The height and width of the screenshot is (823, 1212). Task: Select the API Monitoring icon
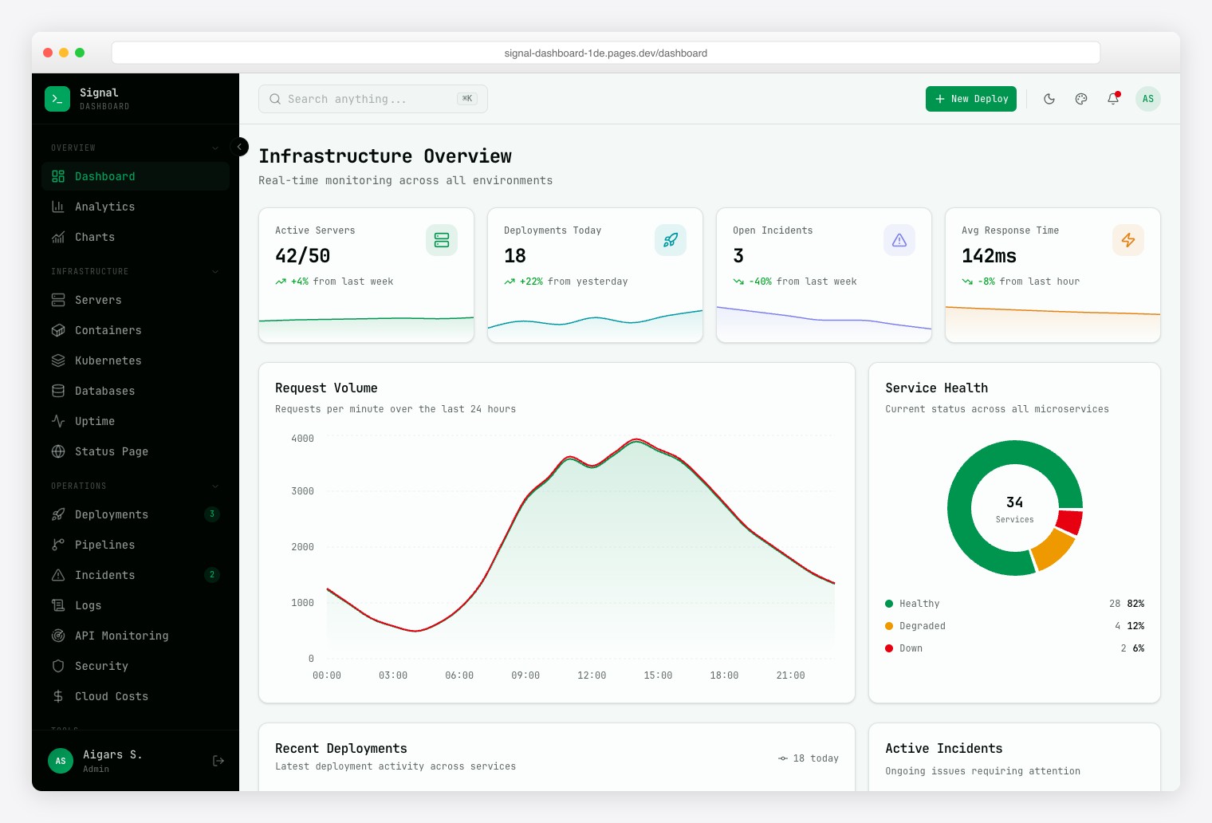coord(58,636)
